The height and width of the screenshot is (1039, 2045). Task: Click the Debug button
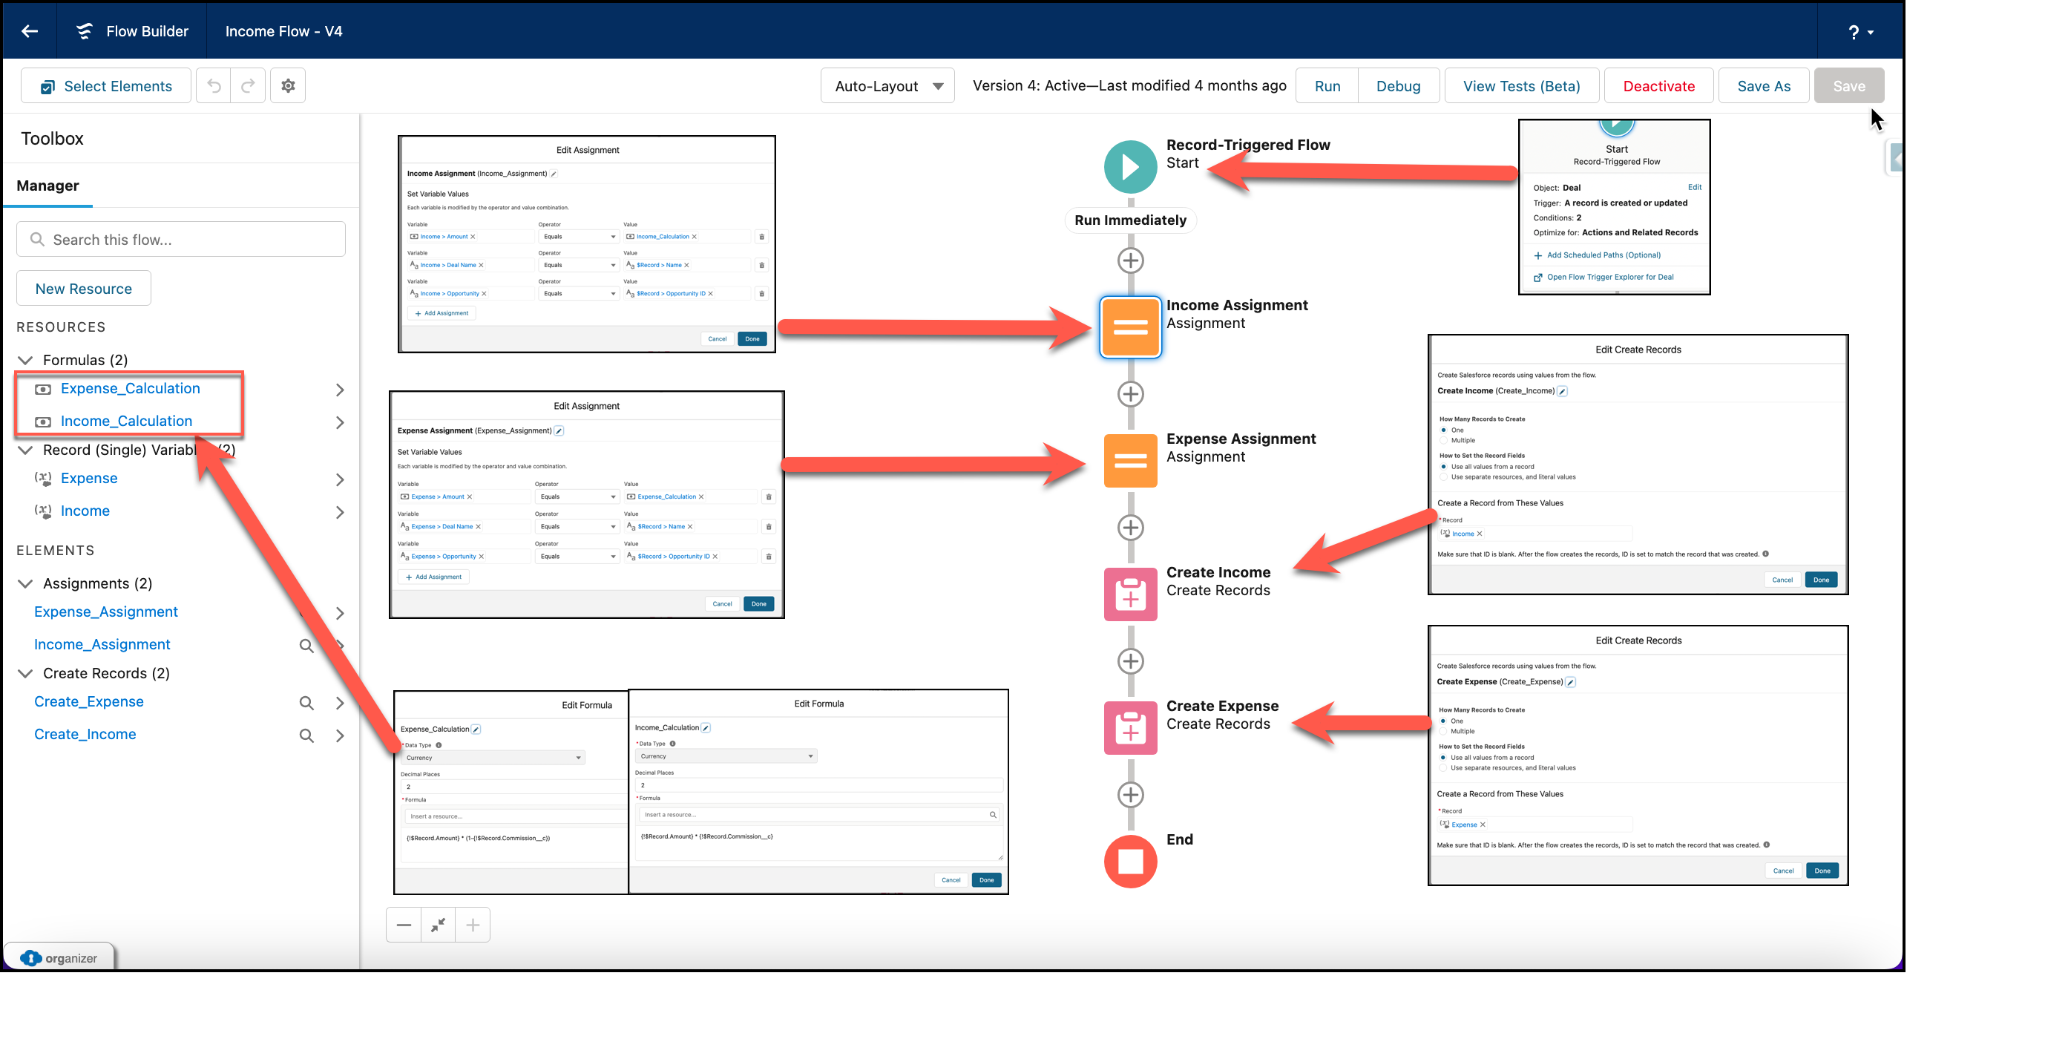click(x=1398, y=86)
